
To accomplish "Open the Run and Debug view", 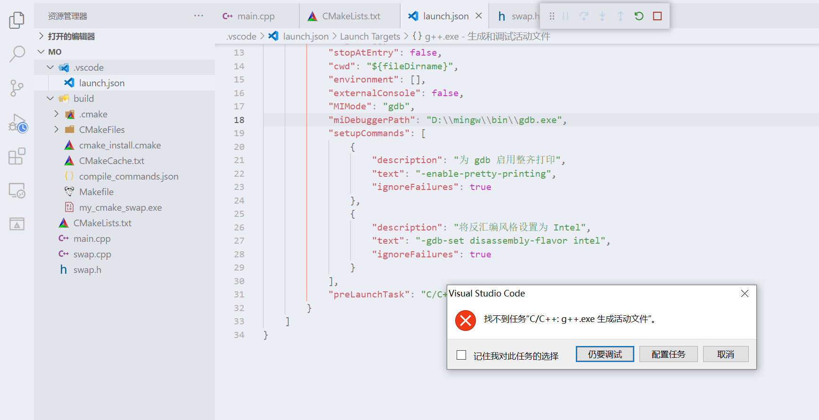I will tap(17, 123).
